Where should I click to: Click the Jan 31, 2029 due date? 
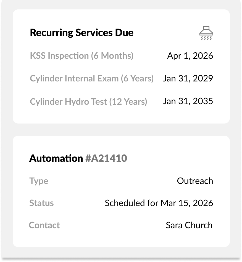tap(188, 78)
